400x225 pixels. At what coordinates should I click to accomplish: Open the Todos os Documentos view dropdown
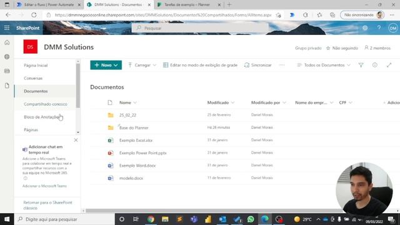pos(324,65)
